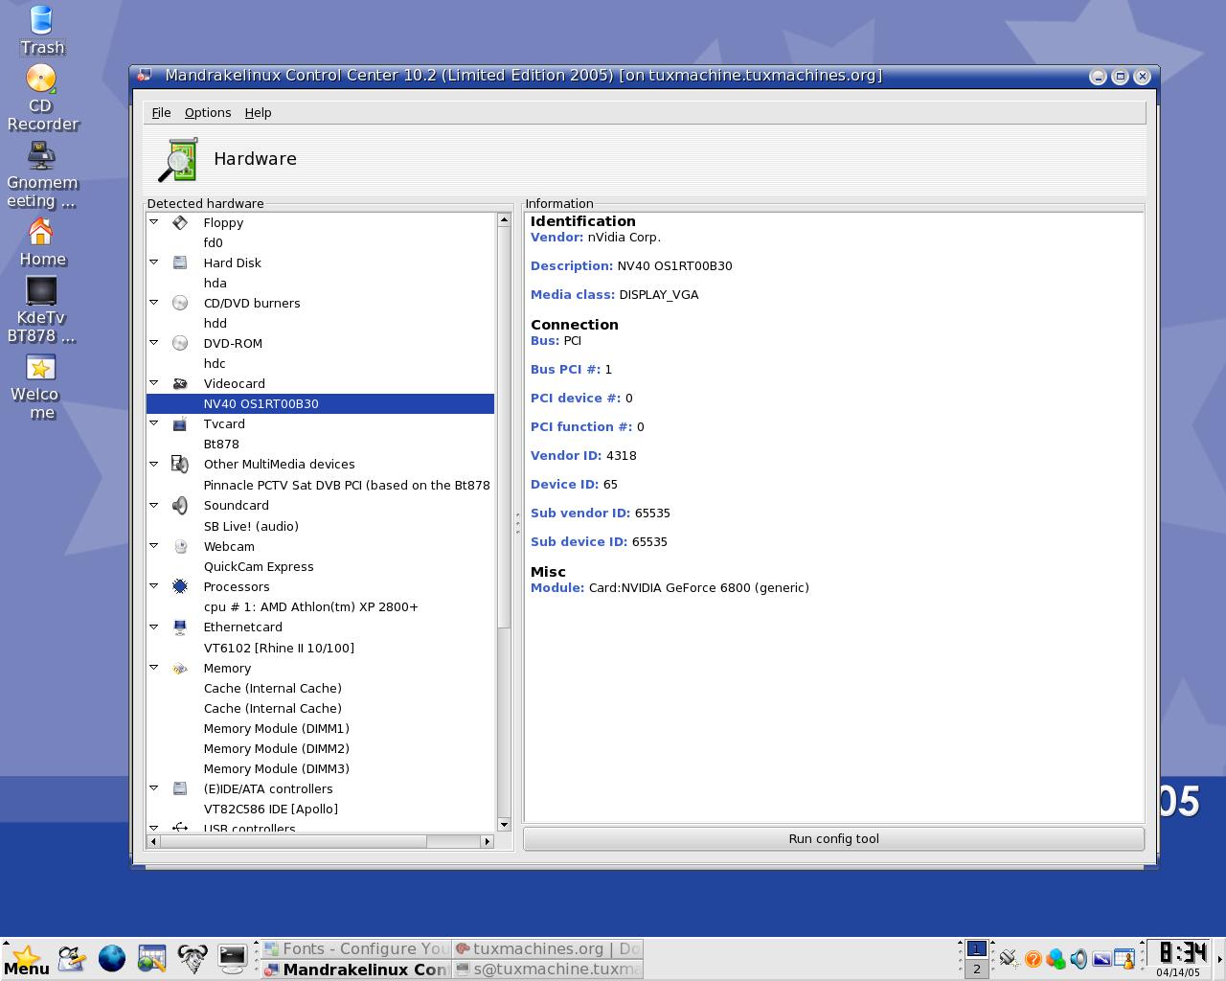Click the Run config tool button
Image resolution: width=1226 pixels, height=981 pixels.
pos(833,838)
